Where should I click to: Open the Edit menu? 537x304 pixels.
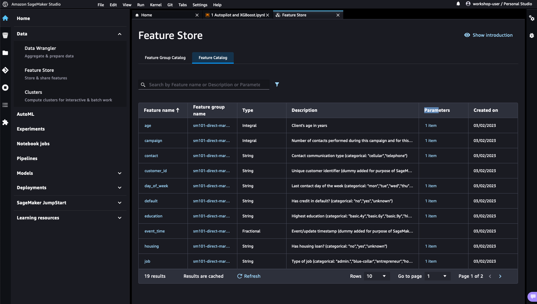113,5
